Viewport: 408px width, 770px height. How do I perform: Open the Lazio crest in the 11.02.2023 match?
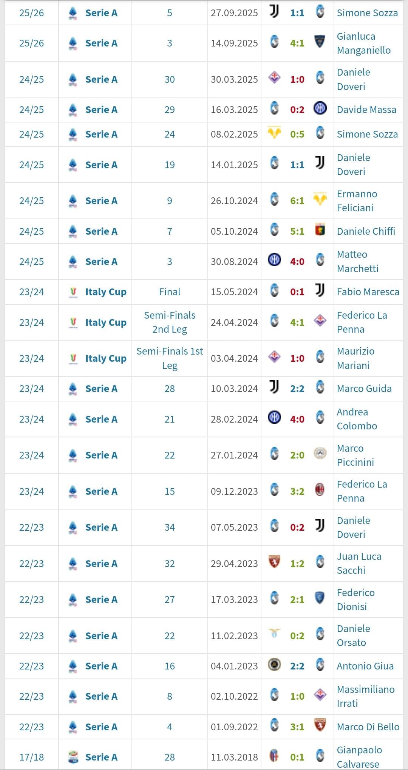(274, 635)
